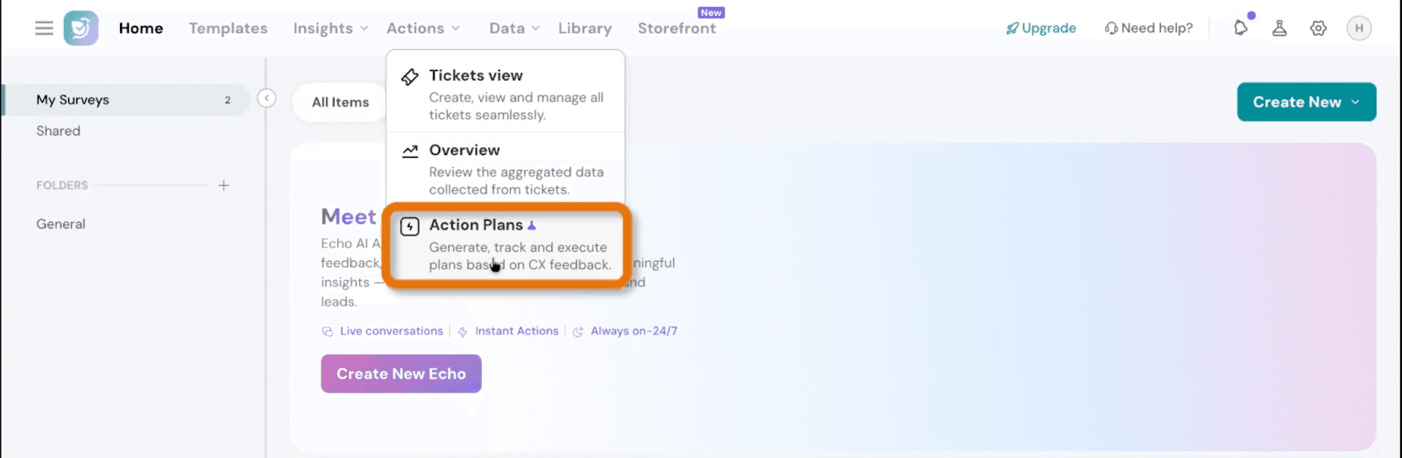Collapse the Actions dropdown menu

pos(423,28)
